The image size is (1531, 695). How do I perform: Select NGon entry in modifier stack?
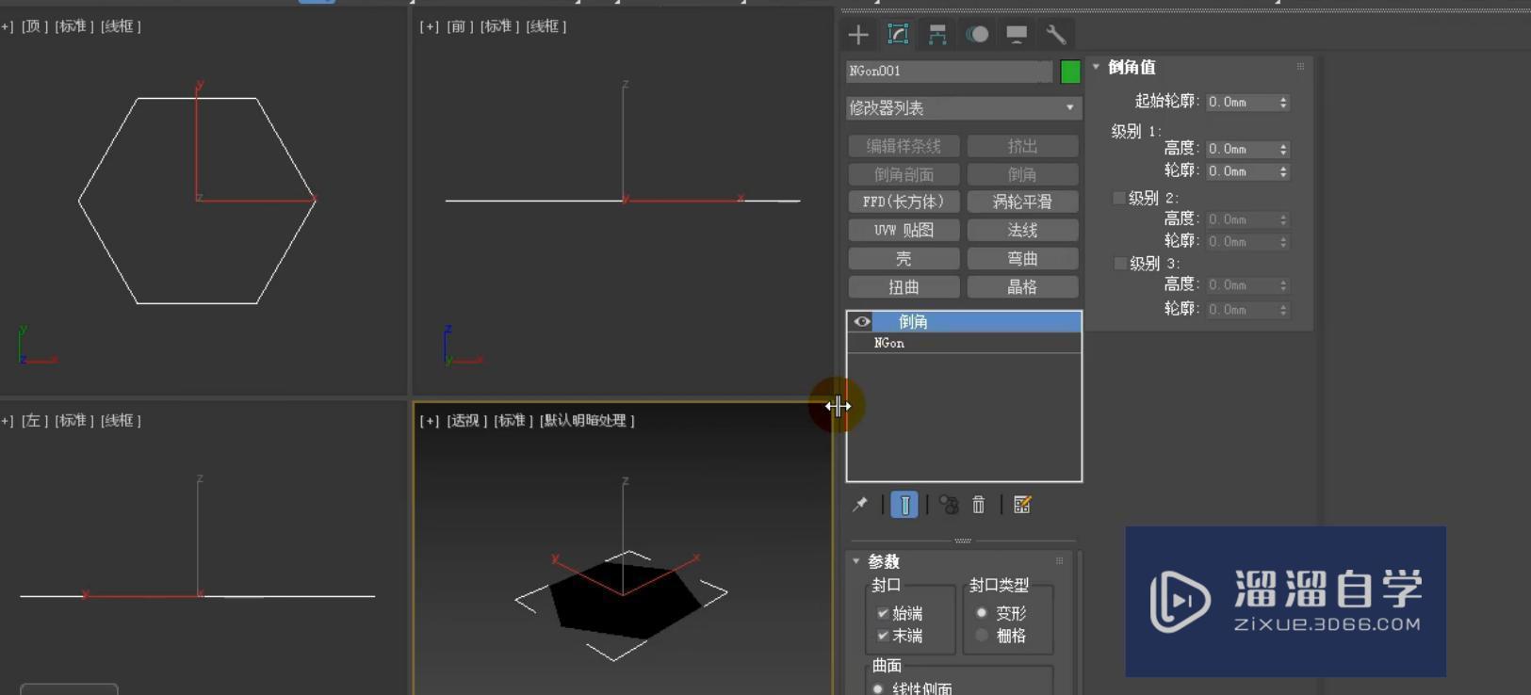pos(964,344)
